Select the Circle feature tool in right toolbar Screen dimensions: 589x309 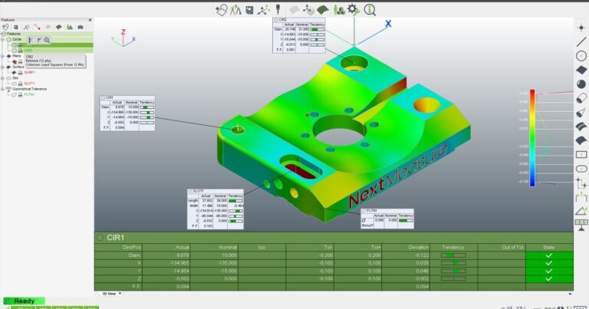click(581, 56)
